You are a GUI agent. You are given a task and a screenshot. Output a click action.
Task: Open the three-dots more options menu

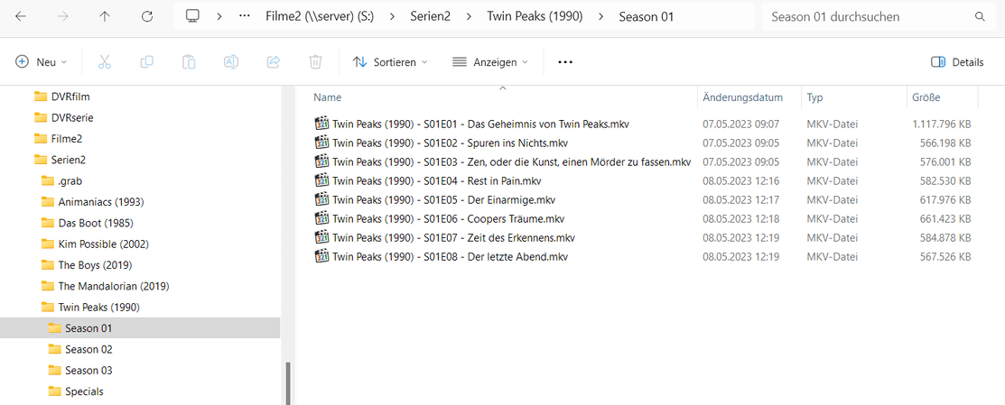[565, 62]
